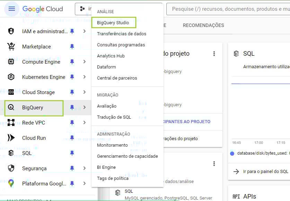Open Gerenciamento de capacidade
Screen dimensions: 290x201
tap(128, 156)
